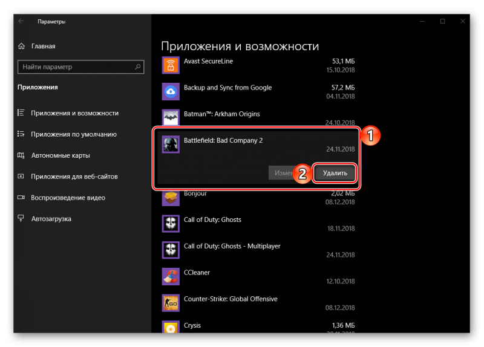Click the Приложения по умолчанию sidebar icon
This screenshot has height=347, width=484.
point(21,134)
